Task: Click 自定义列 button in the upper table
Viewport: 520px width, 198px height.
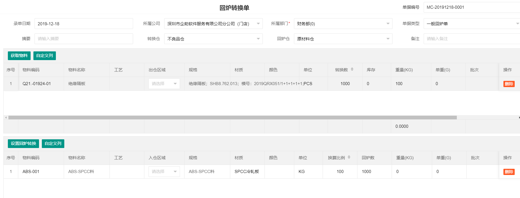Action: pos(44,56)
